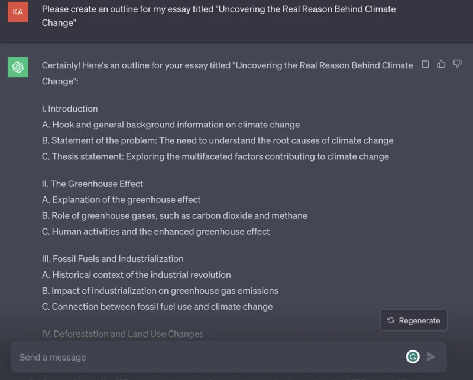
Task: Click "Historical context of the industrial revolution"
Action: tap(136, 274)
